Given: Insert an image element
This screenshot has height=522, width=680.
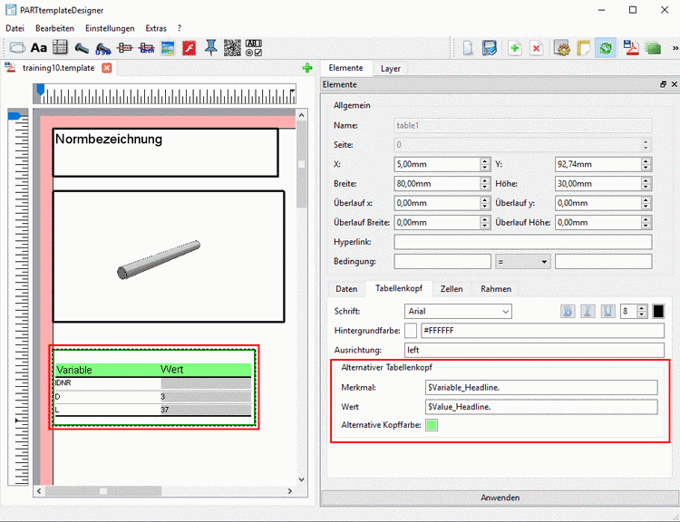Looking at the screenshot, I should pyautogui.click(x=168, y=48).
